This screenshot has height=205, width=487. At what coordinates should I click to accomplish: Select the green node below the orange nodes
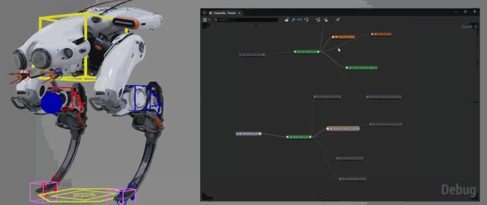pyautogui.click(x=362, y=68)
